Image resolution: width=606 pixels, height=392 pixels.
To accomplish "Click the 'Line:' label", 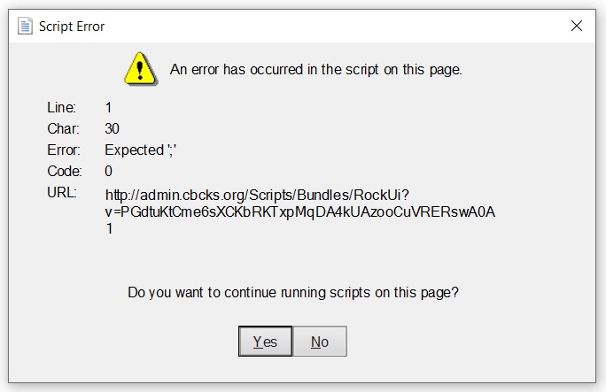I will pos(61,107).
